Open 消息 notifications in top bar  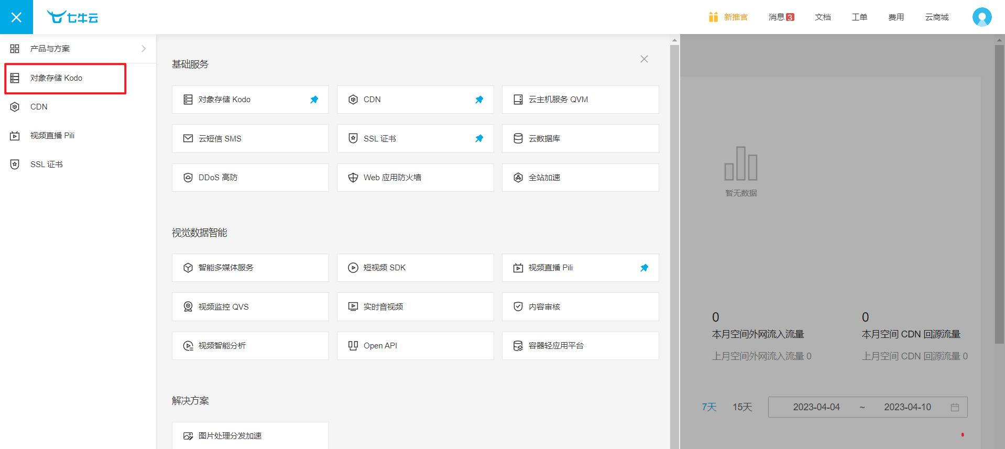click(x=781, y=17)
